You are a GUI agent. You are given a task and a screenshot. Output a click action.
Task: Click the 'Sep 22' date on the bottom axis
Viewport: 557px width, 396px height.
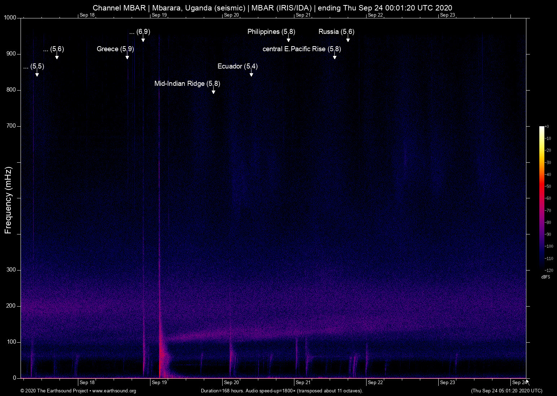(x=375, y=383)
